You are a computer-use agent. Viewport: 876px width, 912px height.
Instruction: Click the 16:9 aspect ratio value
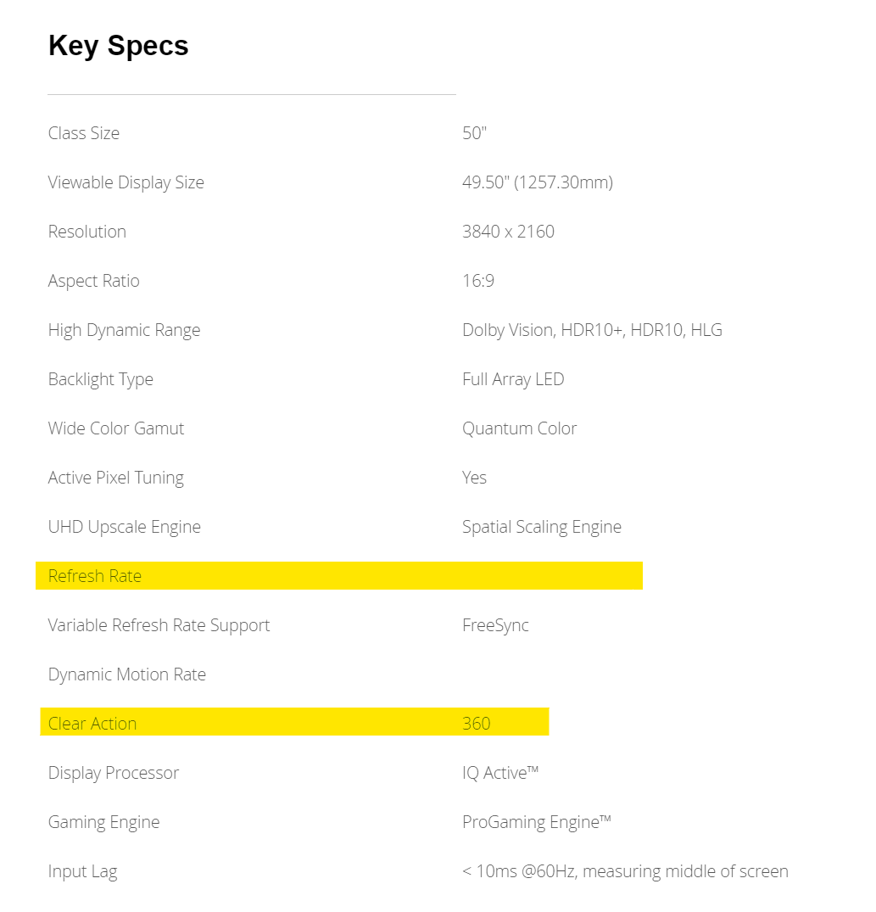point(478,281)
